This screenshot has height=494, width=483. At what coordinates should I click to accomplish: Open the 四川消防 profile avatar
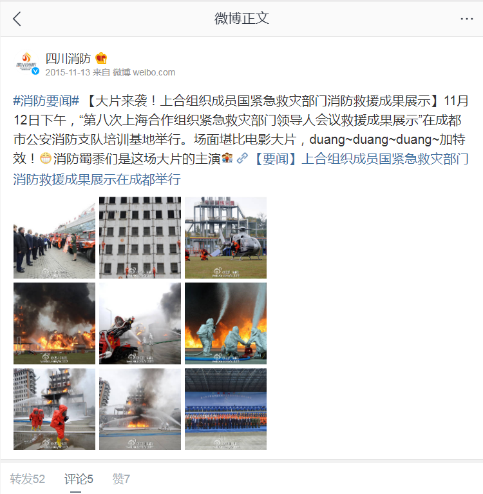coord(26,63)
